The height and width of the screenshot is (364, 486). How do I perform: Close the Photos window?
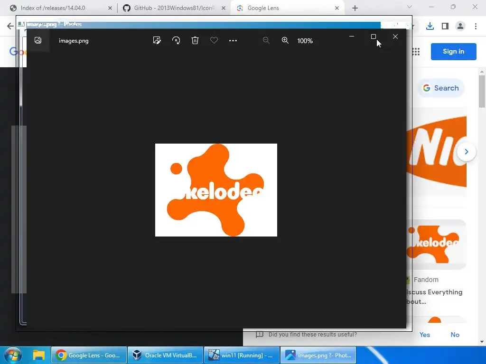coord(395,36)
